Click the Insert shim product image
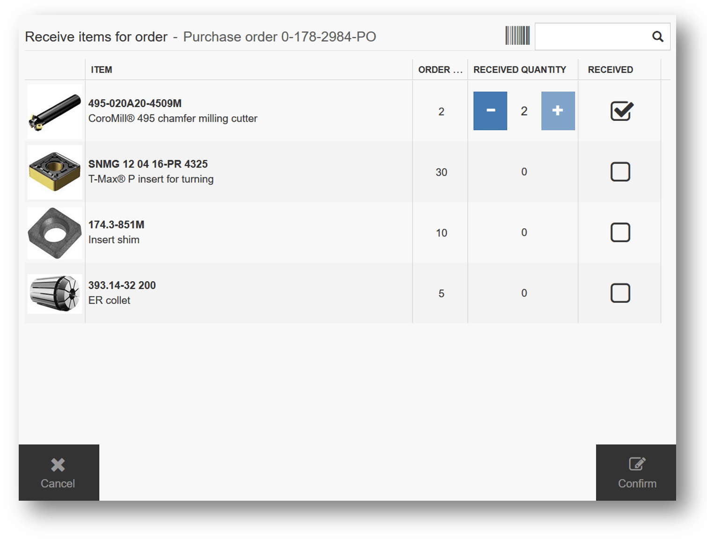Image resolution: width=707 pixels, height=540 pixels. coord(55,233)
